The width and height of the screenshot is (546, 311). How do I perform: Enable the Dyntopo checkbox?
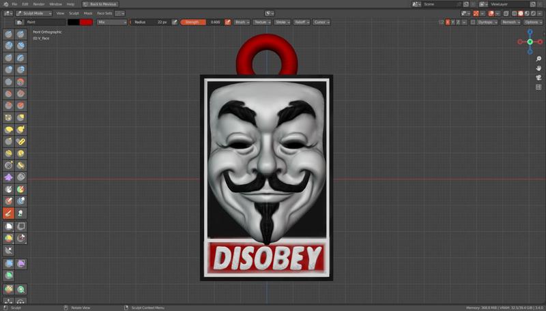(473, 23)
